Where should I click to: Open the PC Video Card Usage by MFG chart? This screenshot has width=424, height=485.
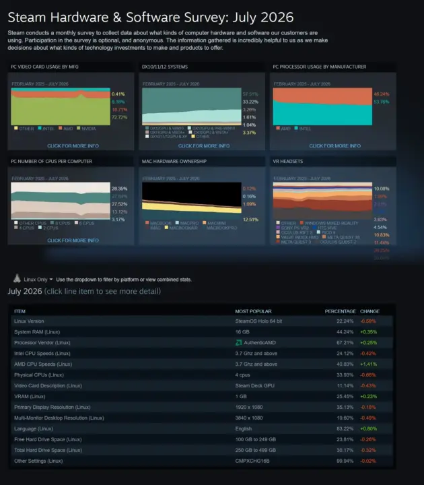(x=61, y=106)
